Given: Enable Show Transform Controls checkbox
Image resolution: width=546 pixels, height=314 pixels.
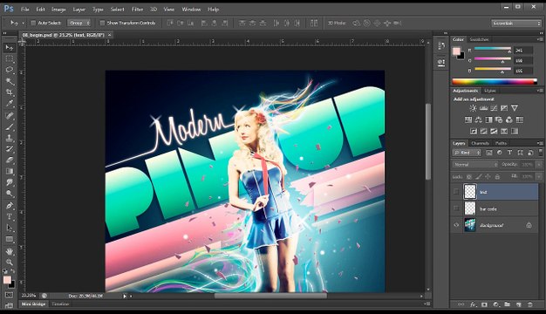Looking at the screenshot, I should point(102,23).
